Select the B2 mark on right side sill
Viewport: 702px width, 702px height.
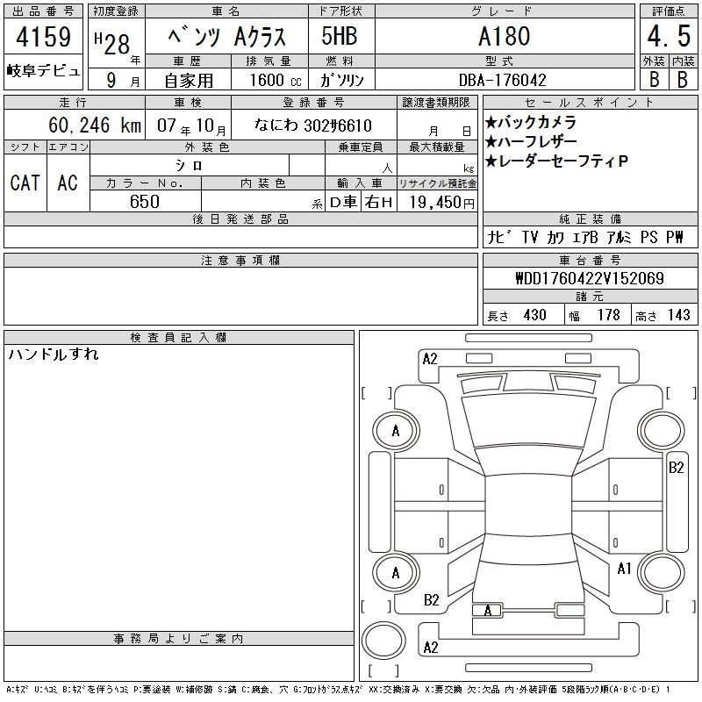tap(677, 468)
